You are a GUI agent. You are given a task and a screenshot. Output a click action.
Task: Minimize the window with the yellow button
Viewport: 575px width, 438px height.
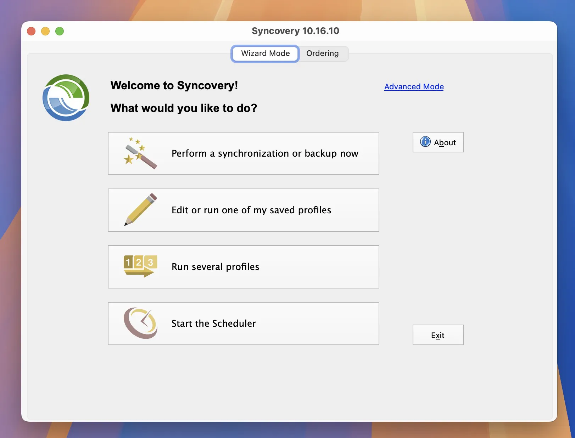pyautogui.click(x=45, y=31)
